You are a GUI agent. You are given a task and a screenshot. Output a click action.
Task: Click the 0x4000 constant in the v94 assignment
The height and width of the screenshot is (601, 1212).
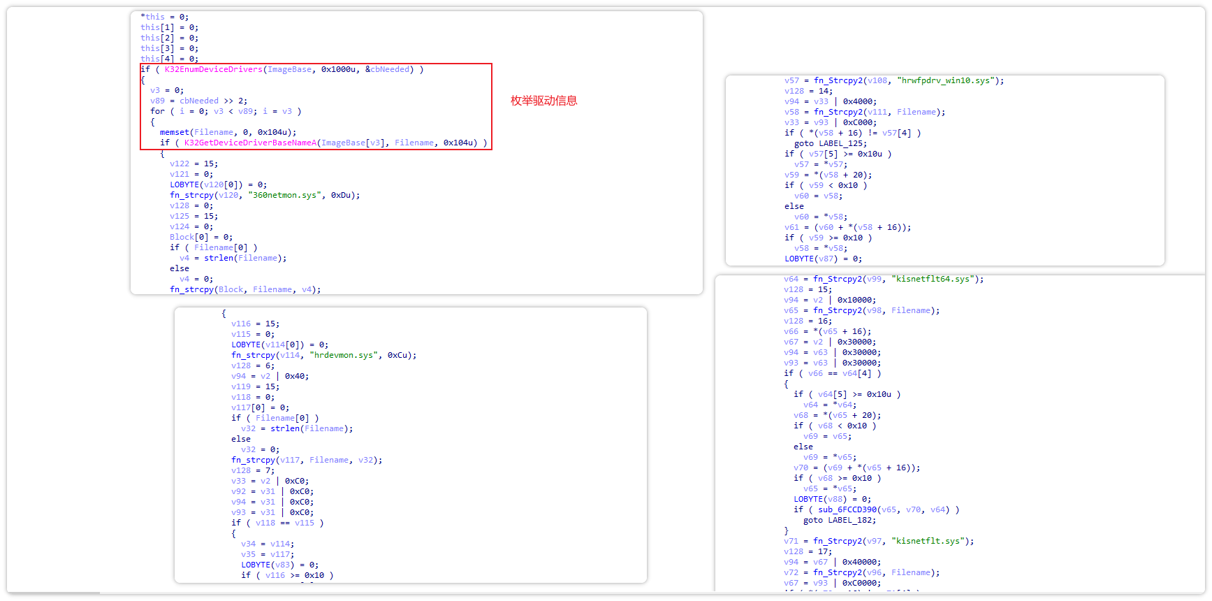[857, 101]
